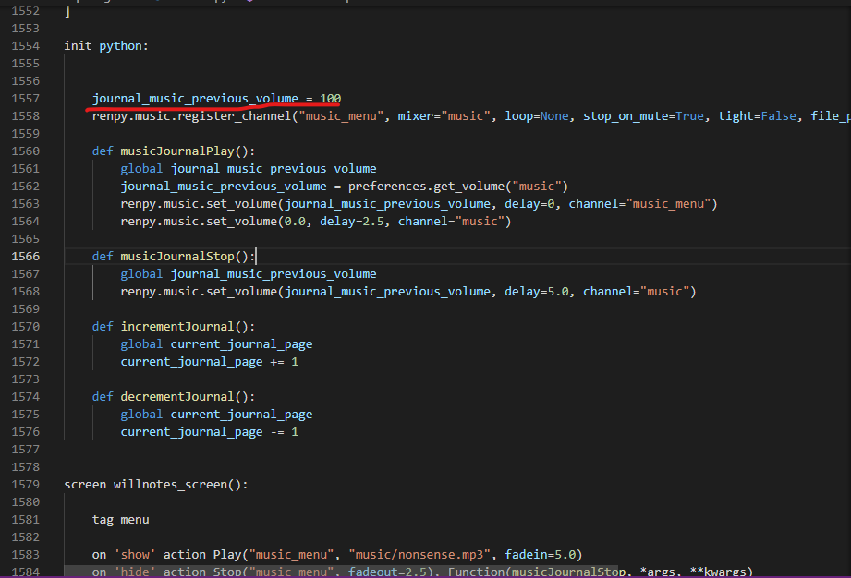
Task: Click Function(musicJournalStop on the hide line
Action: pos(537,572)
